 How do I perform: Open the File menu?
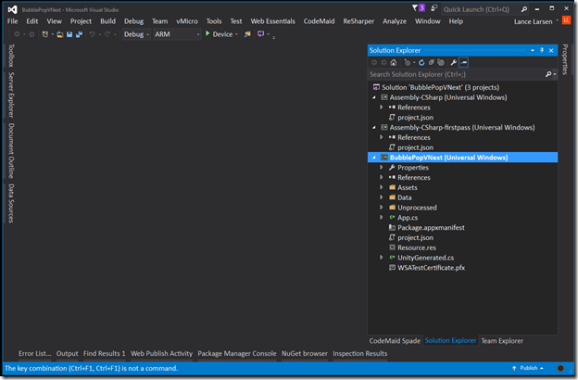pyautogui.click(x=13, y=21)
